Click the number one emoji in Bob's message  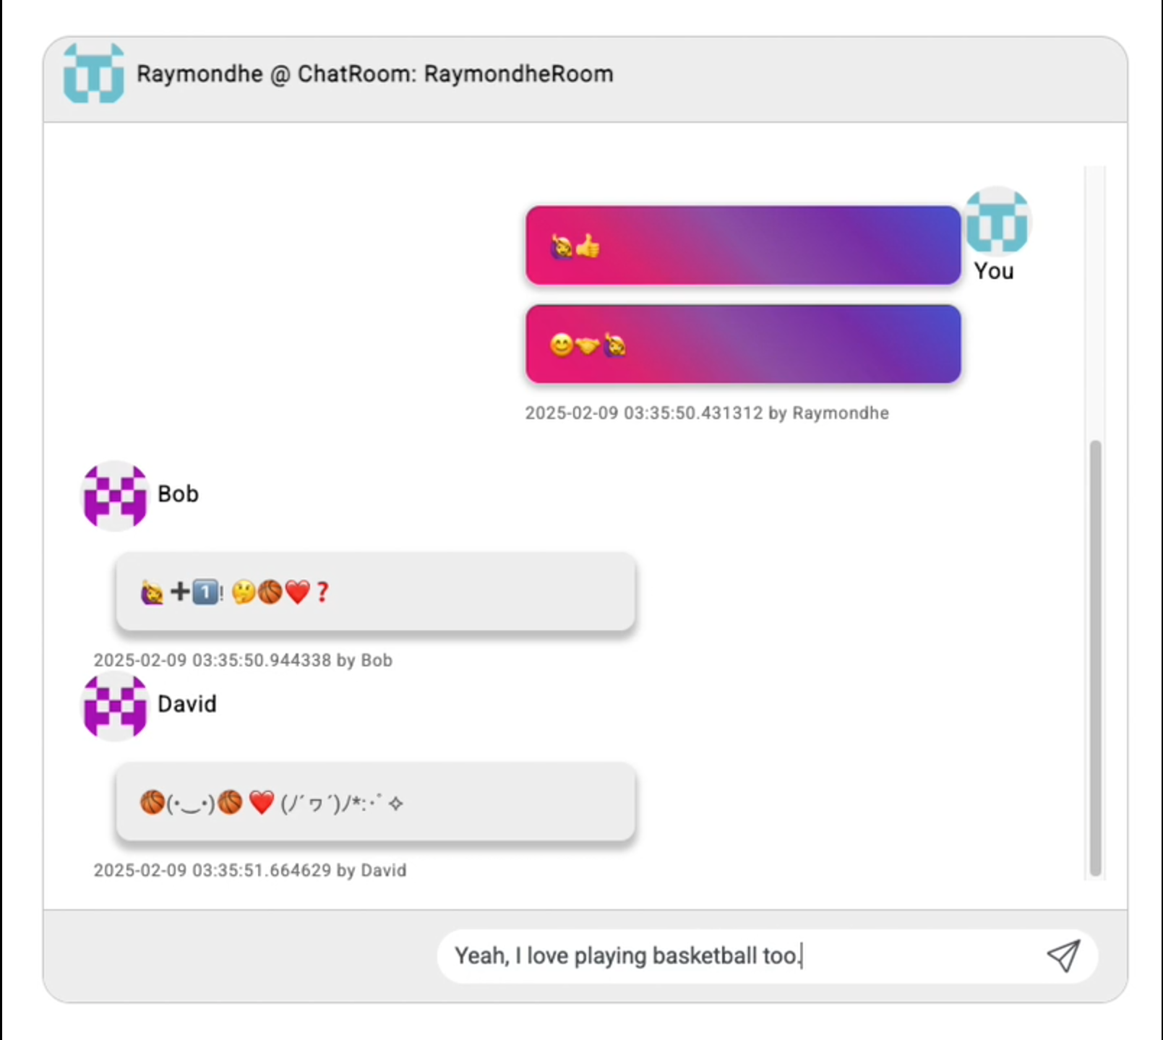click(206, 593)
